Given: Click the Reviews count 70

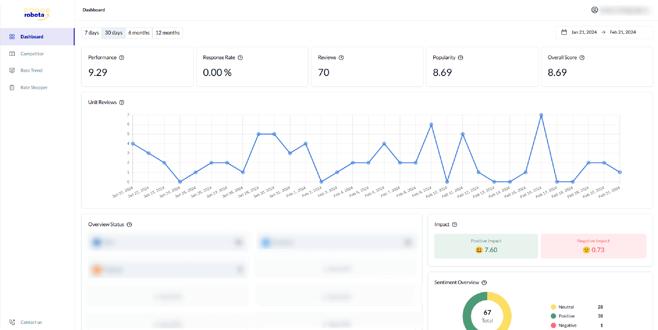Looking at the screenshot, I should point(324,73).
